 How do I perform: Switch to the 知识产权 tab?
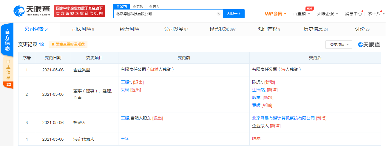click(x=269, y=29)
